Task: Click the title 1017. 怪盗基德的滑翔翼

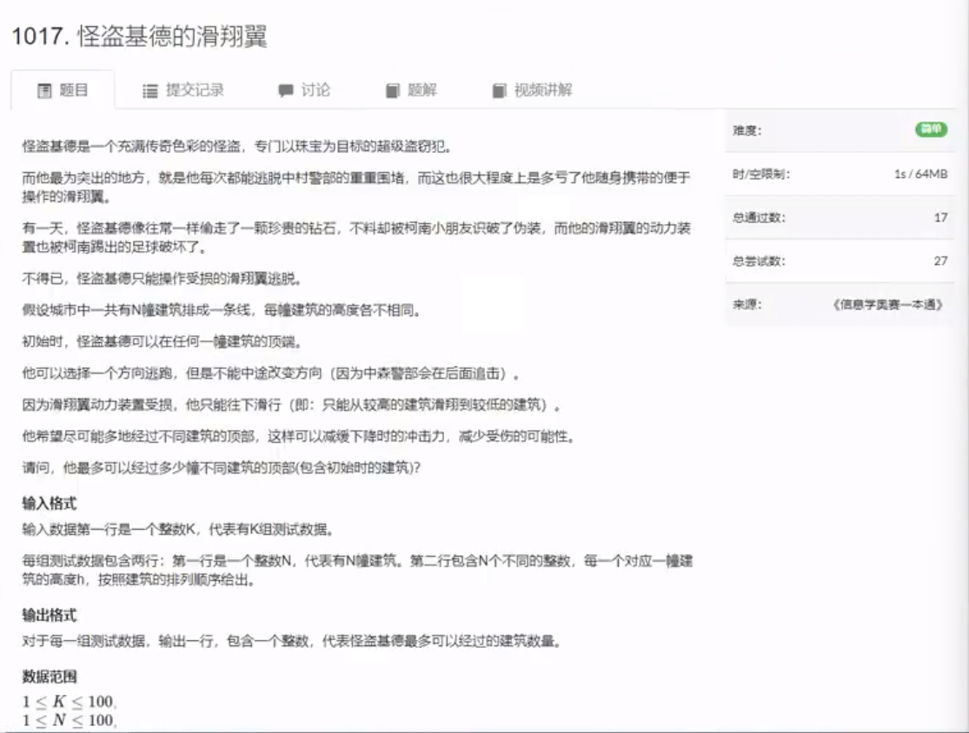Action: point(140,36)
